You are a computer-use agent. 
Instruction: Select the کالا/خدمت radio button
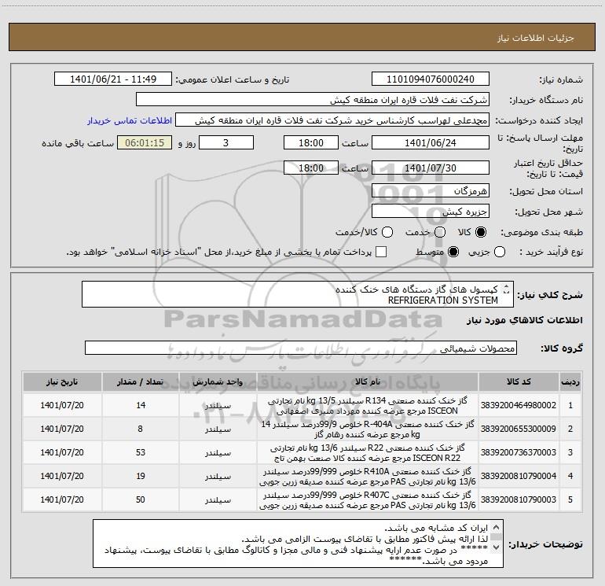click(x=387, y=232)
